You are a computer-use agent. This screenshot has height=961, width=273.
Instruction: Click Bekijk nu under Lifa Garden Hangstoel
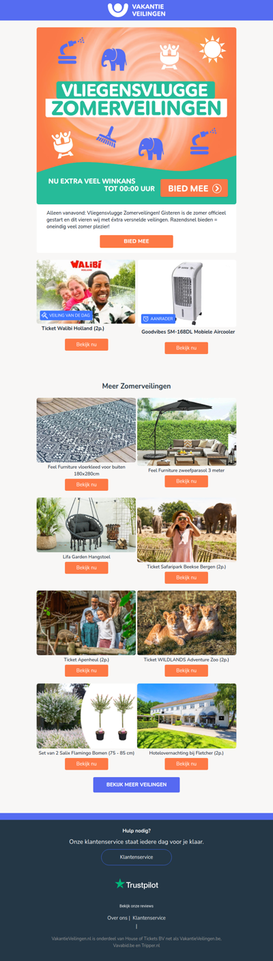click(x=87, y=567)
